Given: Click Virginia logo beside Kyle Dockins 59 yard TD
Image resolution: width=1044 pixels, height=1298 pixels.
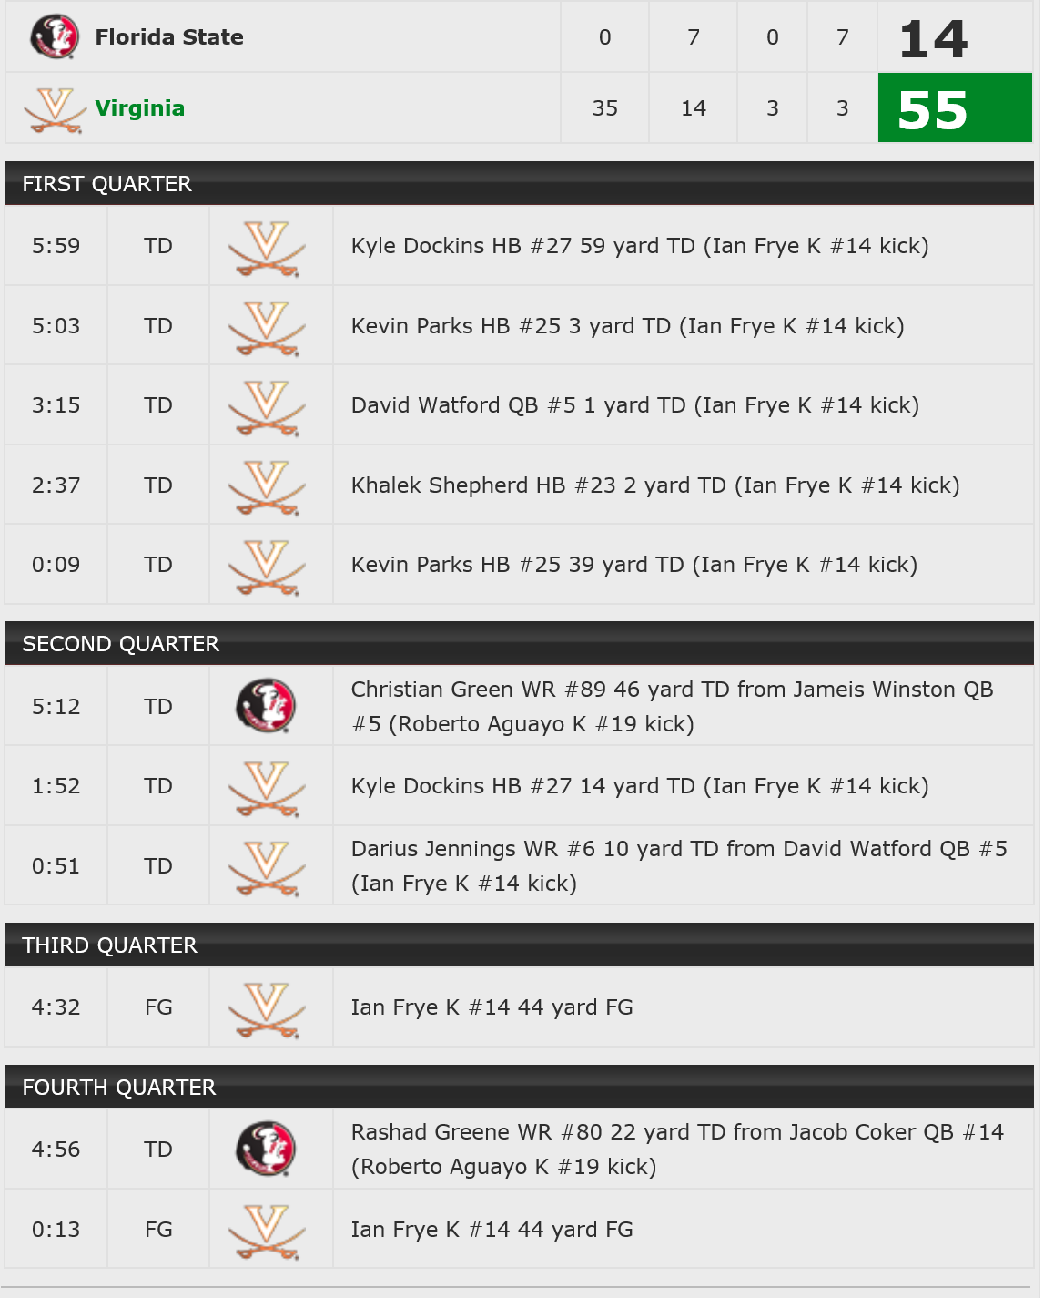Looking at the screenshot, I should pos(267,248).
